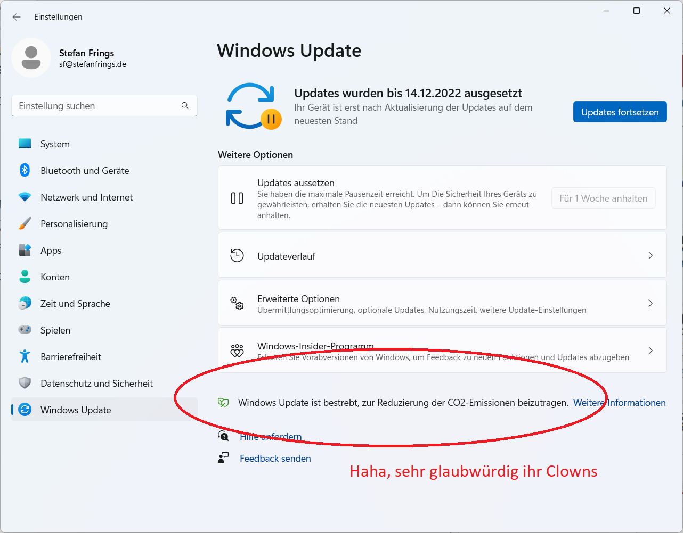This screenshot has width=683, height=533.
Task: Click the Feedback senden link
Action: point(275,459)
